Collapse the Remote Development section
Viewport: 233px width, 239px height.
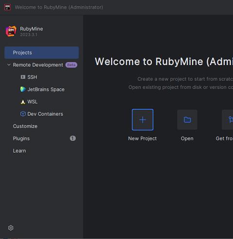click(9, 65)
